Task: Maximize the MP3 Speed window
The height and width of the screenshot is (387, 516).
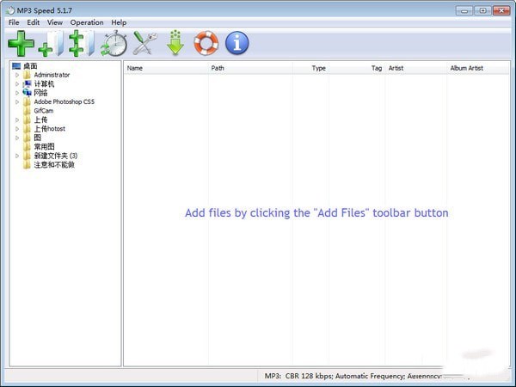Action: pos(482,11)
